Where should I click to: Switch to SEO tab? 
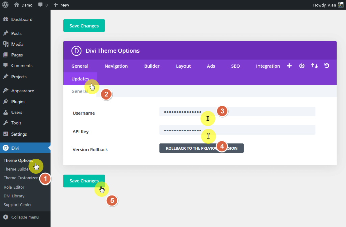235,66
